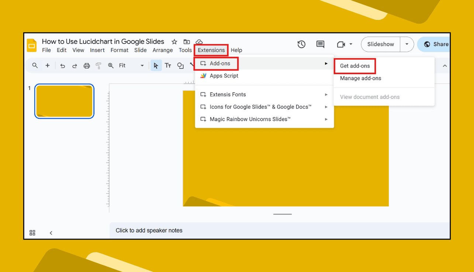Open the Print dialog

coord(87,65)
